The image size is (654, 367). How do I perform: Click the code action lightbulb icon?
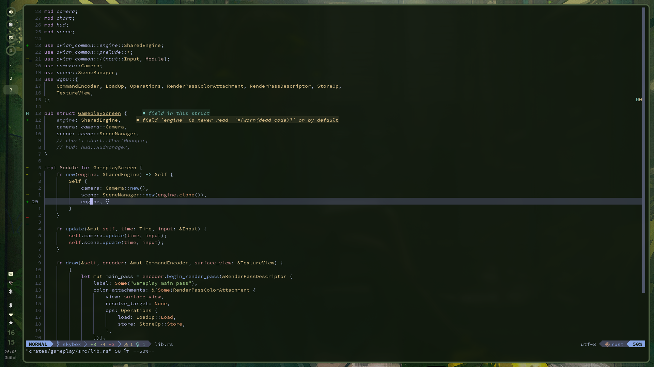coord(107,202)
